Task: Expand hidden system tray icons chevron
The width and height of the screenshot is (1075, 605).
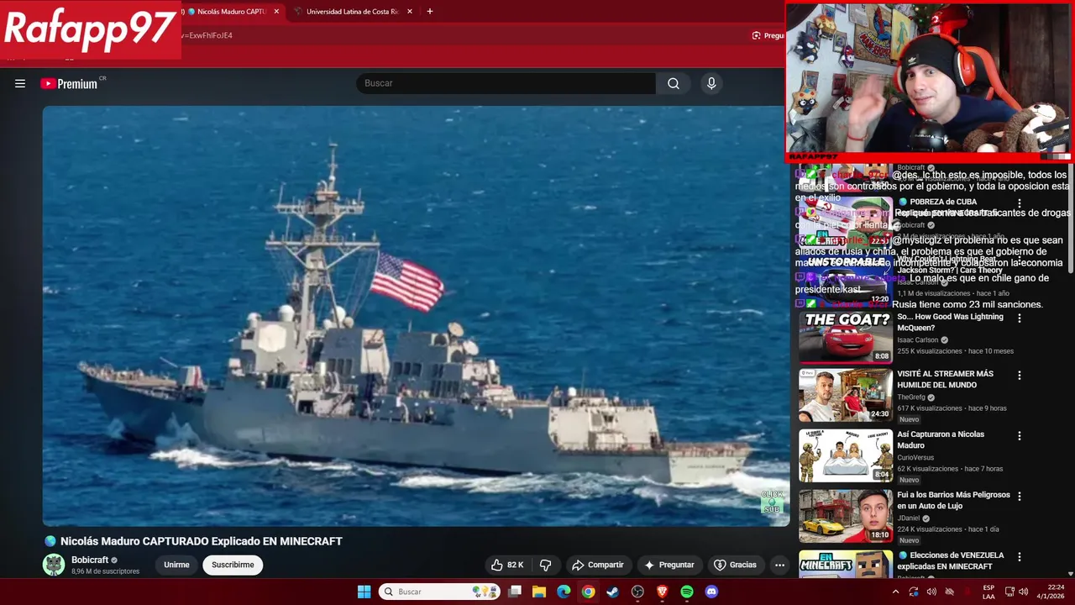Action: pos(895,592)
